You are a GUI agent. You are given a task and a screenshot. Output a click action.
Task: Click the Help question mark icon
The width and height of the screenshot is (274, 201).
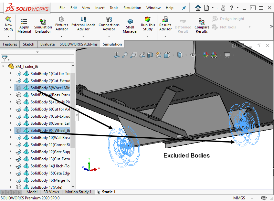coord(232,8)
